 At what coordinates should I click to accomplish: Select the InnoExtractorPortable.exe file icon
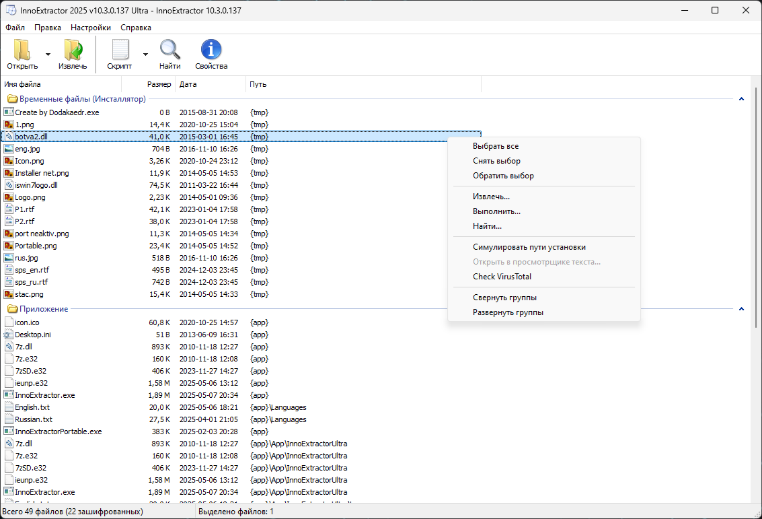pyautogui.click(x=9, y=431)
